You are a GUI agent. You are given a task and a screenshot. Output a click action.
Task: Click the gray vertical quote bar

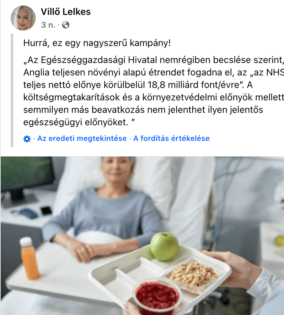12,90
